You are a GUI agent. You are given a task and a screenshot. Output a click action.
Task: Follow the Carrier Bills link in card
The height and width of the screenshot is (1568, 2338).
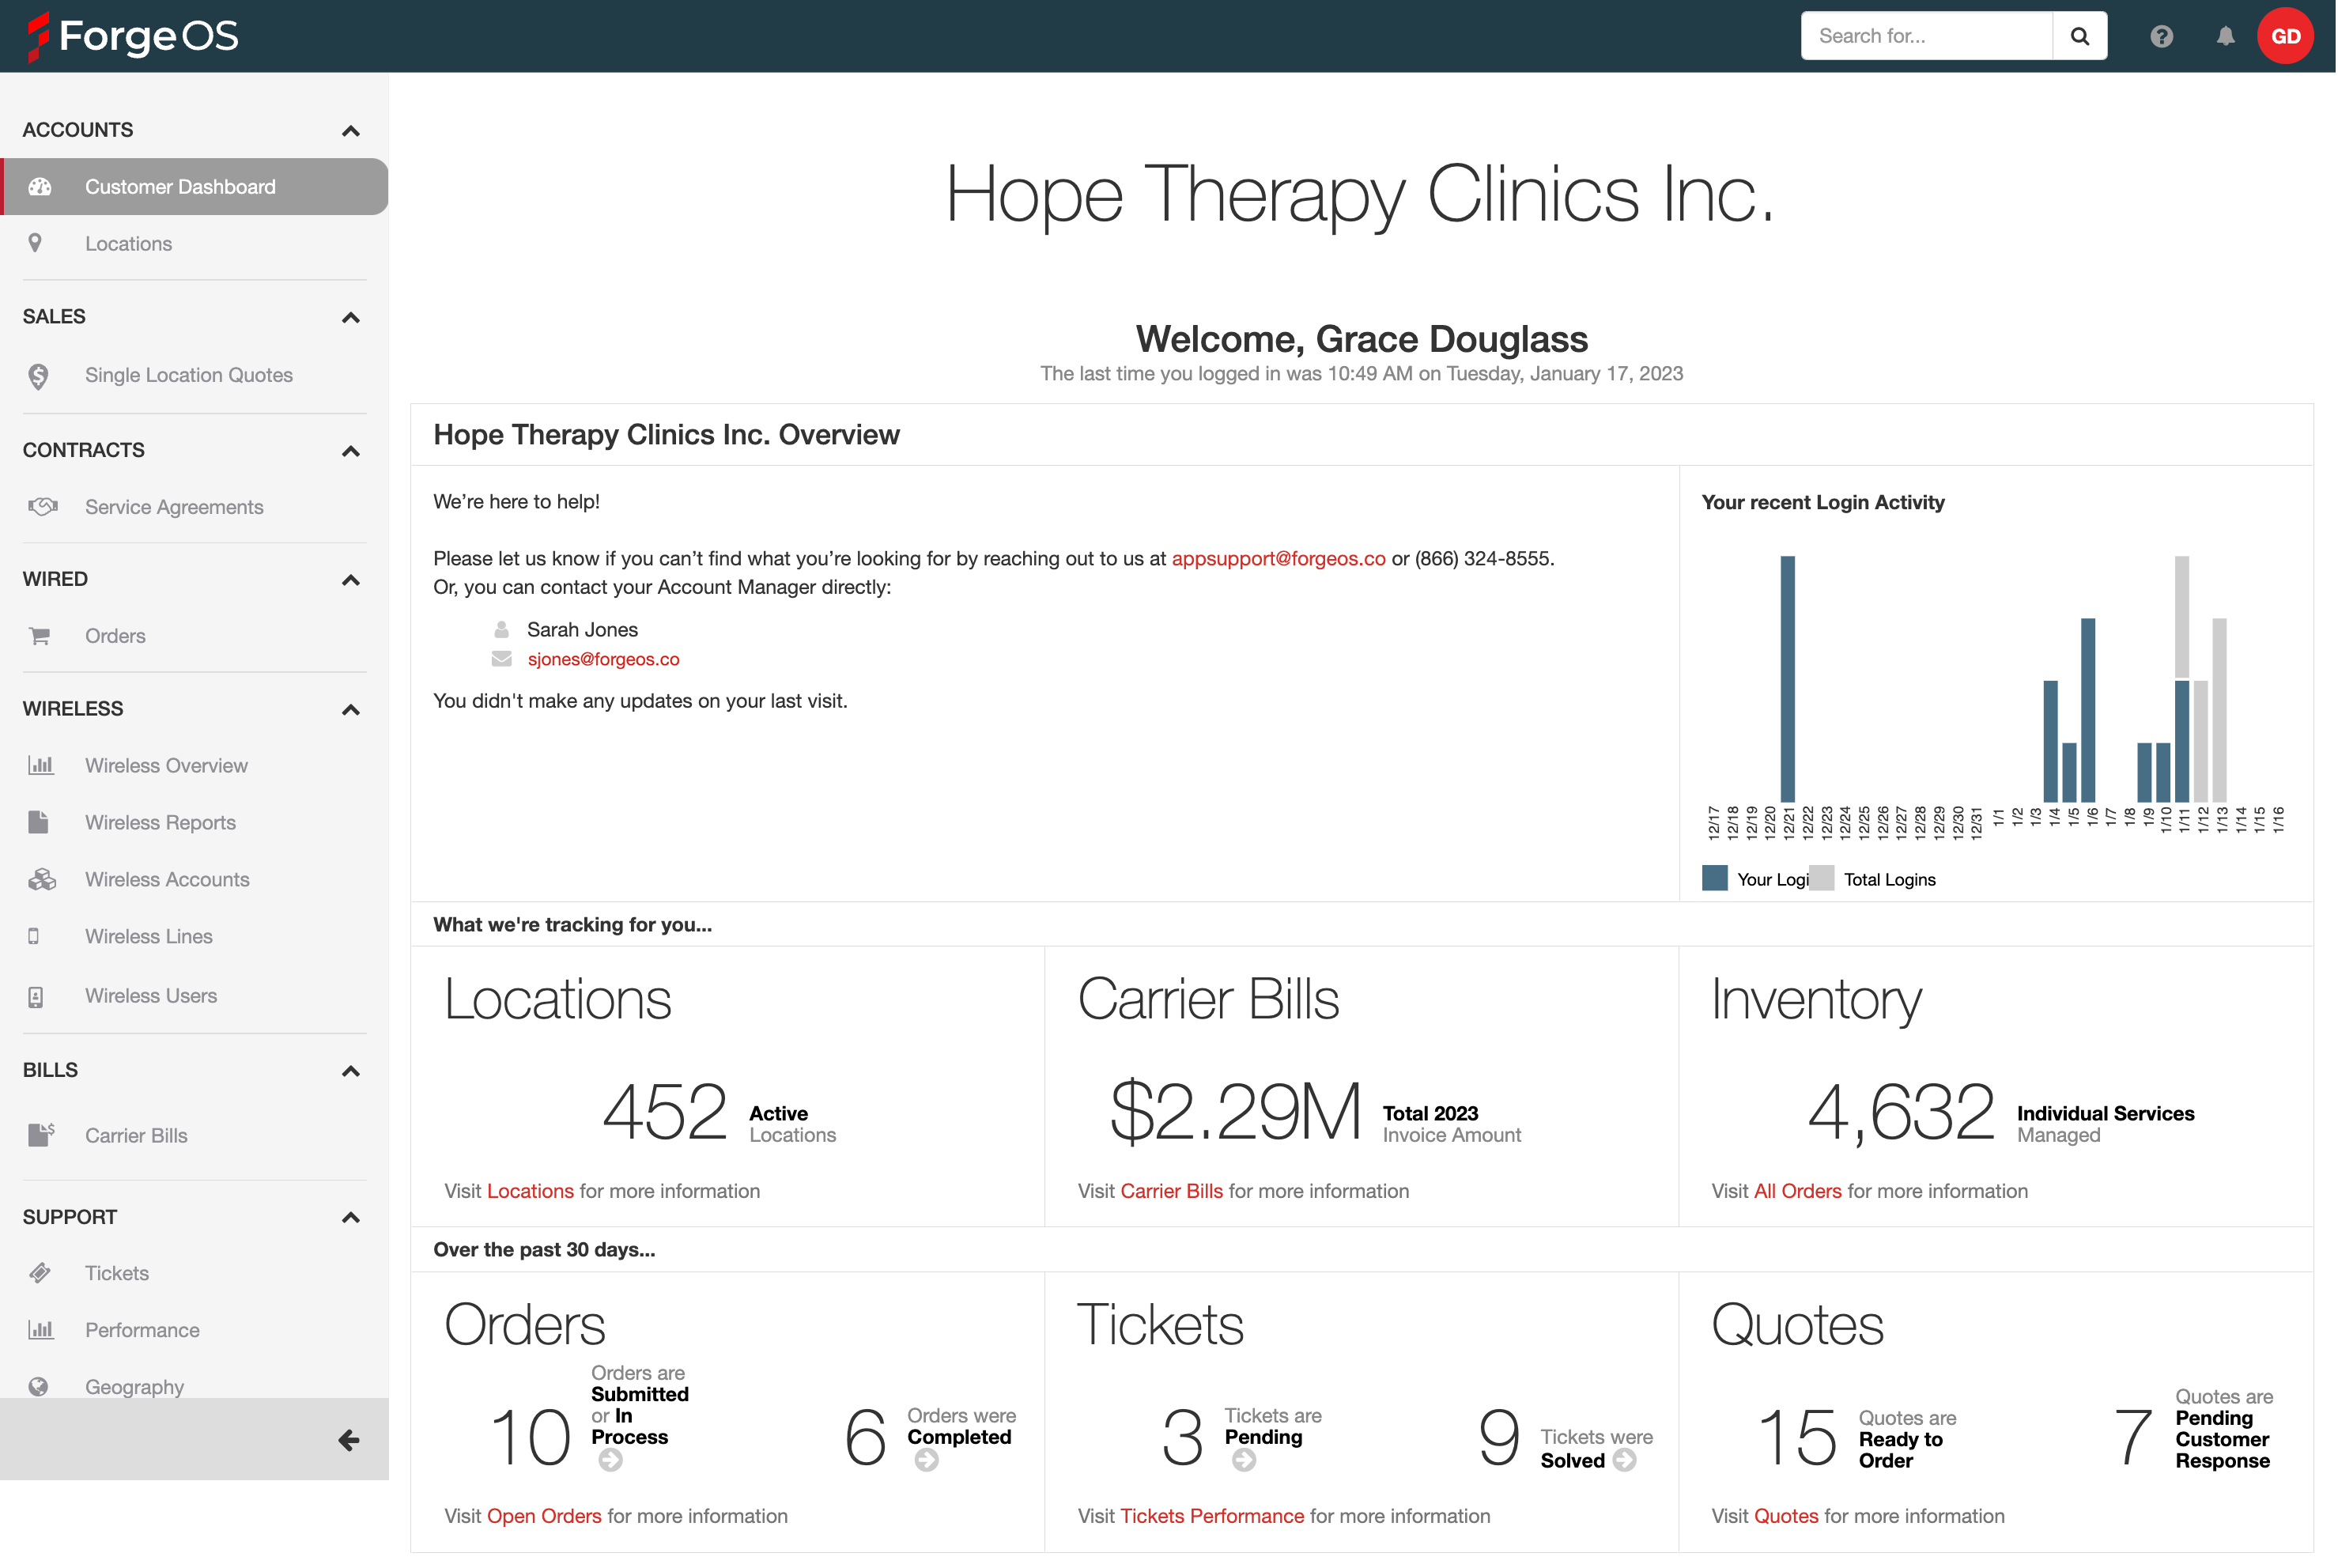tap(1172, 1191)
